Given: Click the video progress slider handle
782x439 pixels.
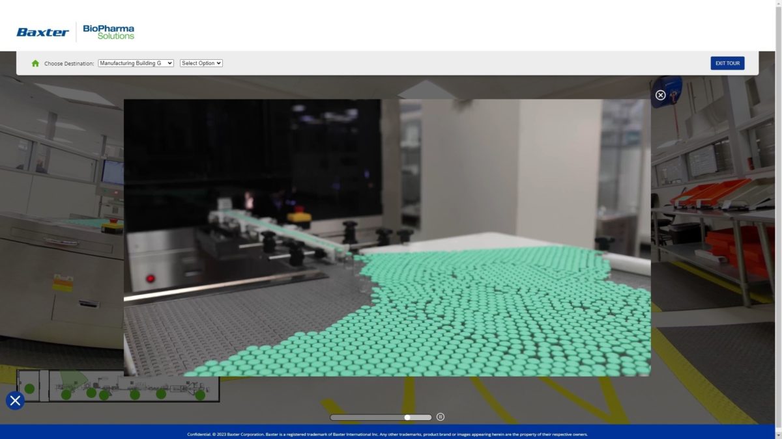Looking at the screenshot, I should [x=407, y=417].
